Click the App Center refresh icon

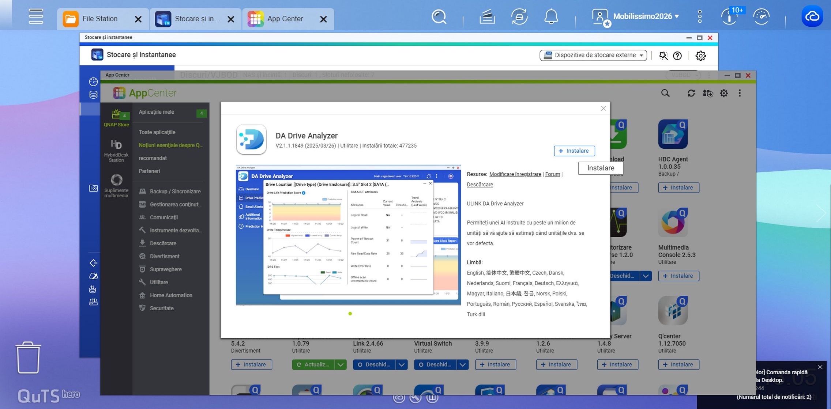point(691,93)
